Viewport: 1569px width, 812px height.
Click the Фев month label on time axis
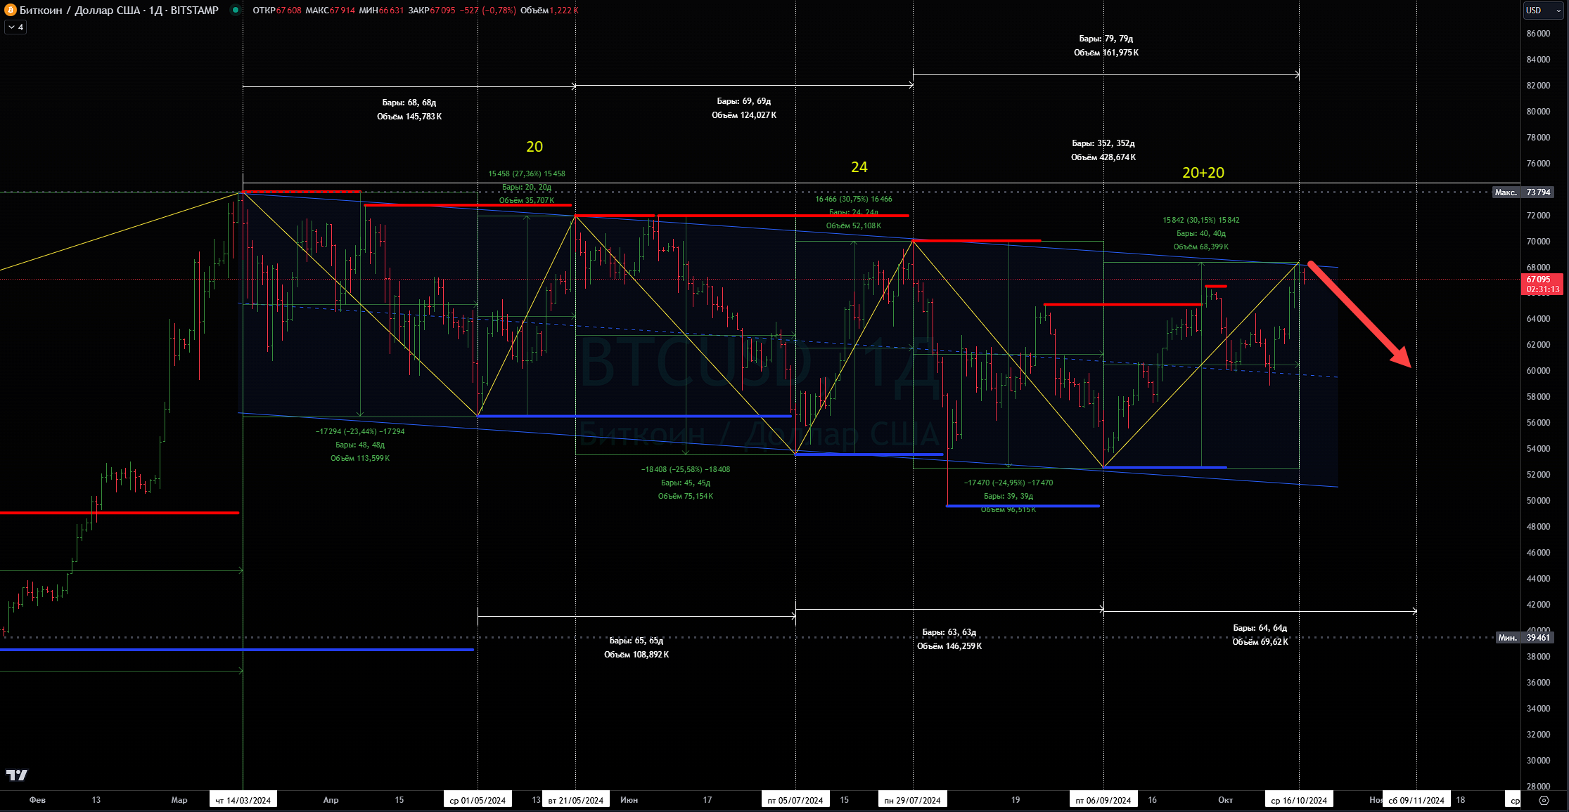tap(37, 800)
